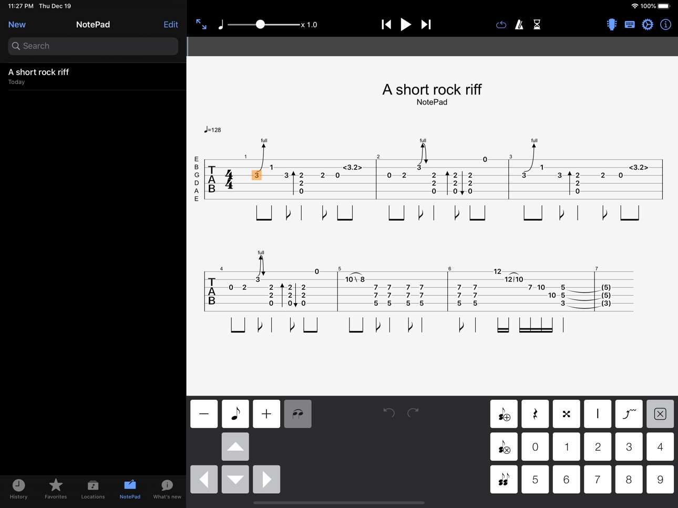Select the tempo marking =128
The width and height of the screenshot is (678, 508).
(212, 130)
